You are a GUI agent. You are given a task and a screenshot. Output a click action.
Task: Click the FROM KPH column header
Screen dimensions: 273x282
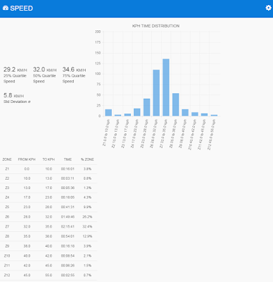27,159
